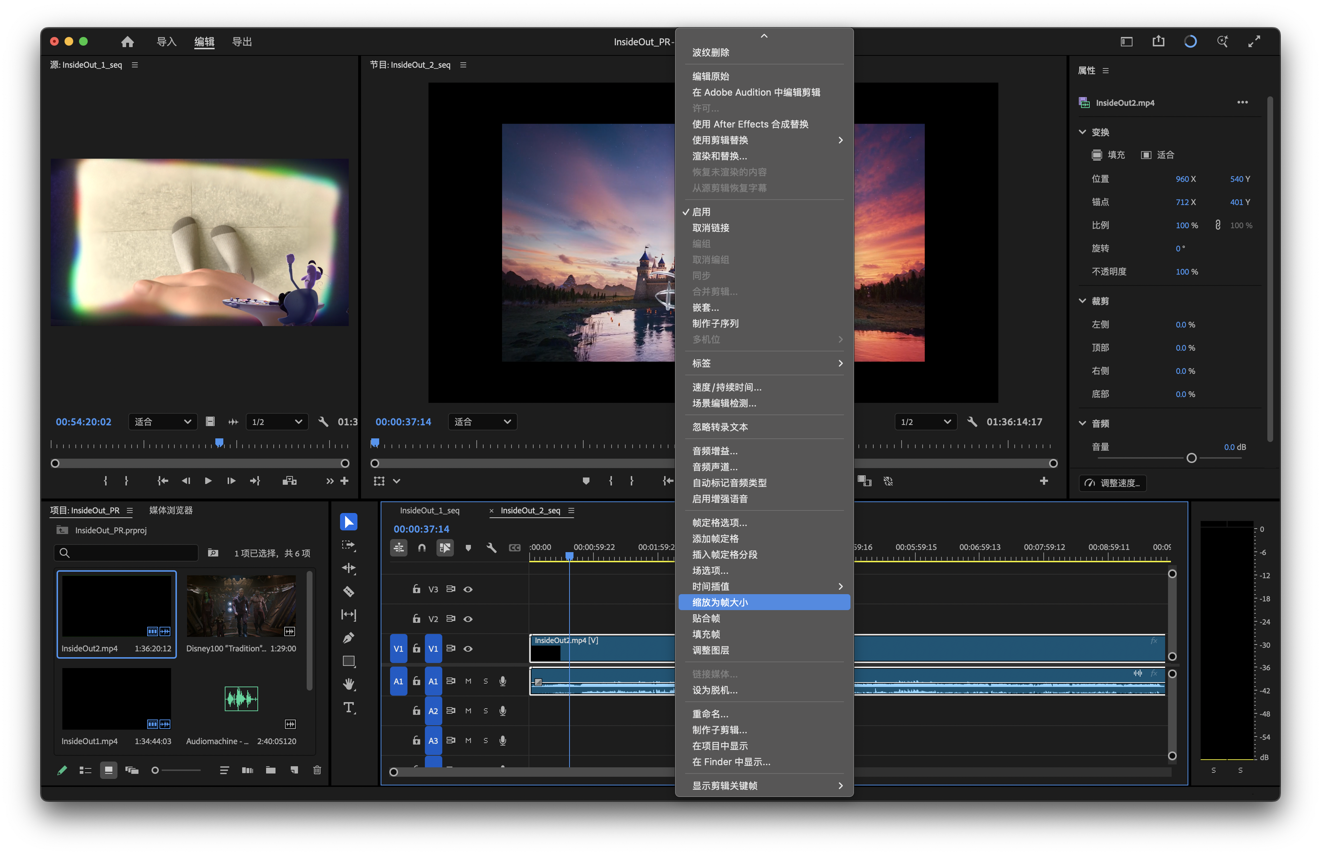
Task: Open source monitor settings wrench
Action: click(x=323, y=422)
